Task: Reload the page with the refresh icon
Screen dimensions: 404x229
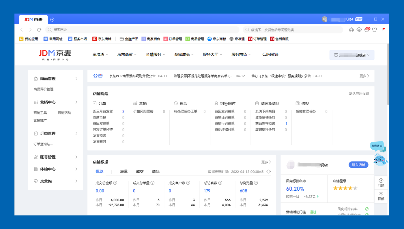Action: tap(39, 30)
